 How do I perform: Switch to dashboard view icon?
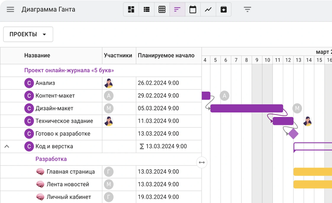click(131, 10)
